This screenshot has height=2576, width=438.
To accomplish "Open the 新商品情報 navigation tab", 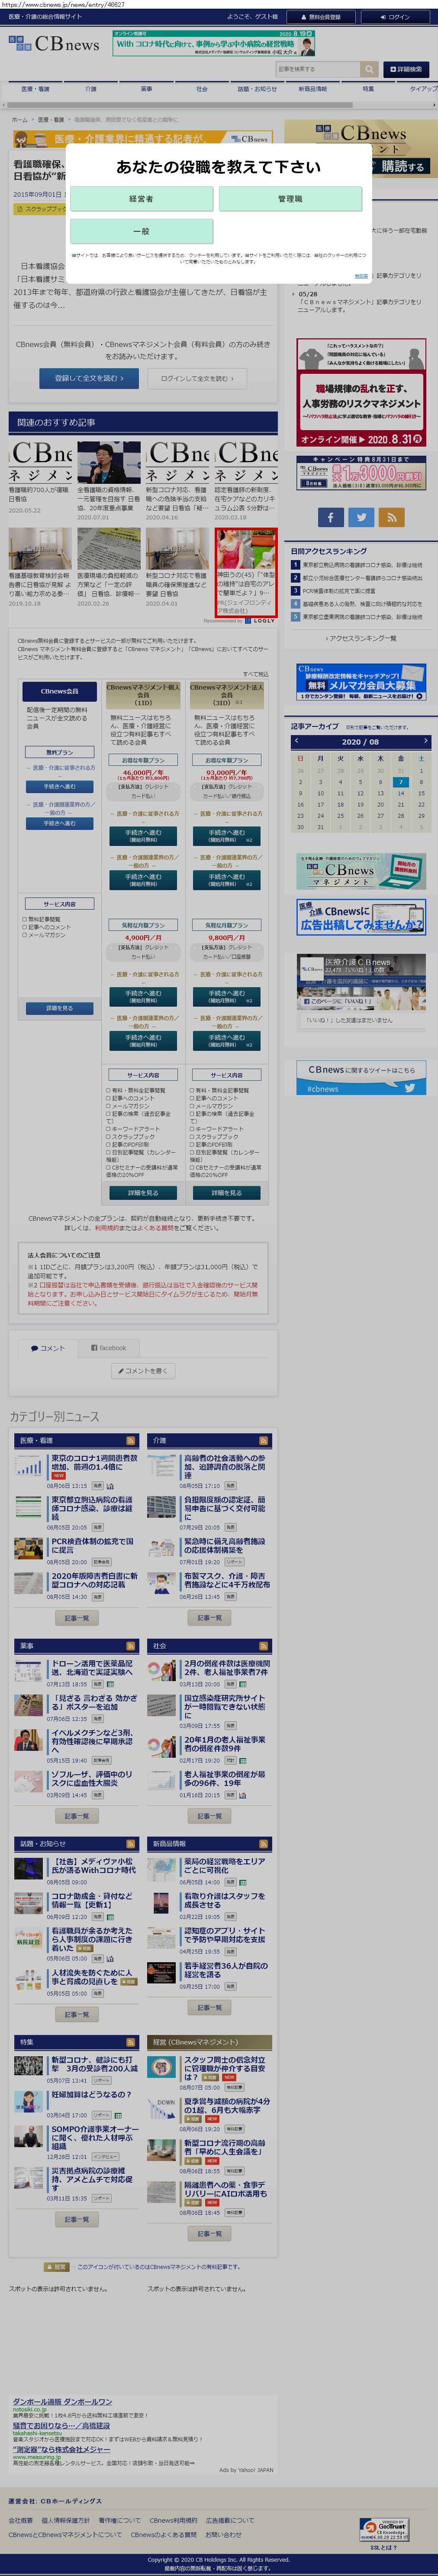I will click(313, 89).
